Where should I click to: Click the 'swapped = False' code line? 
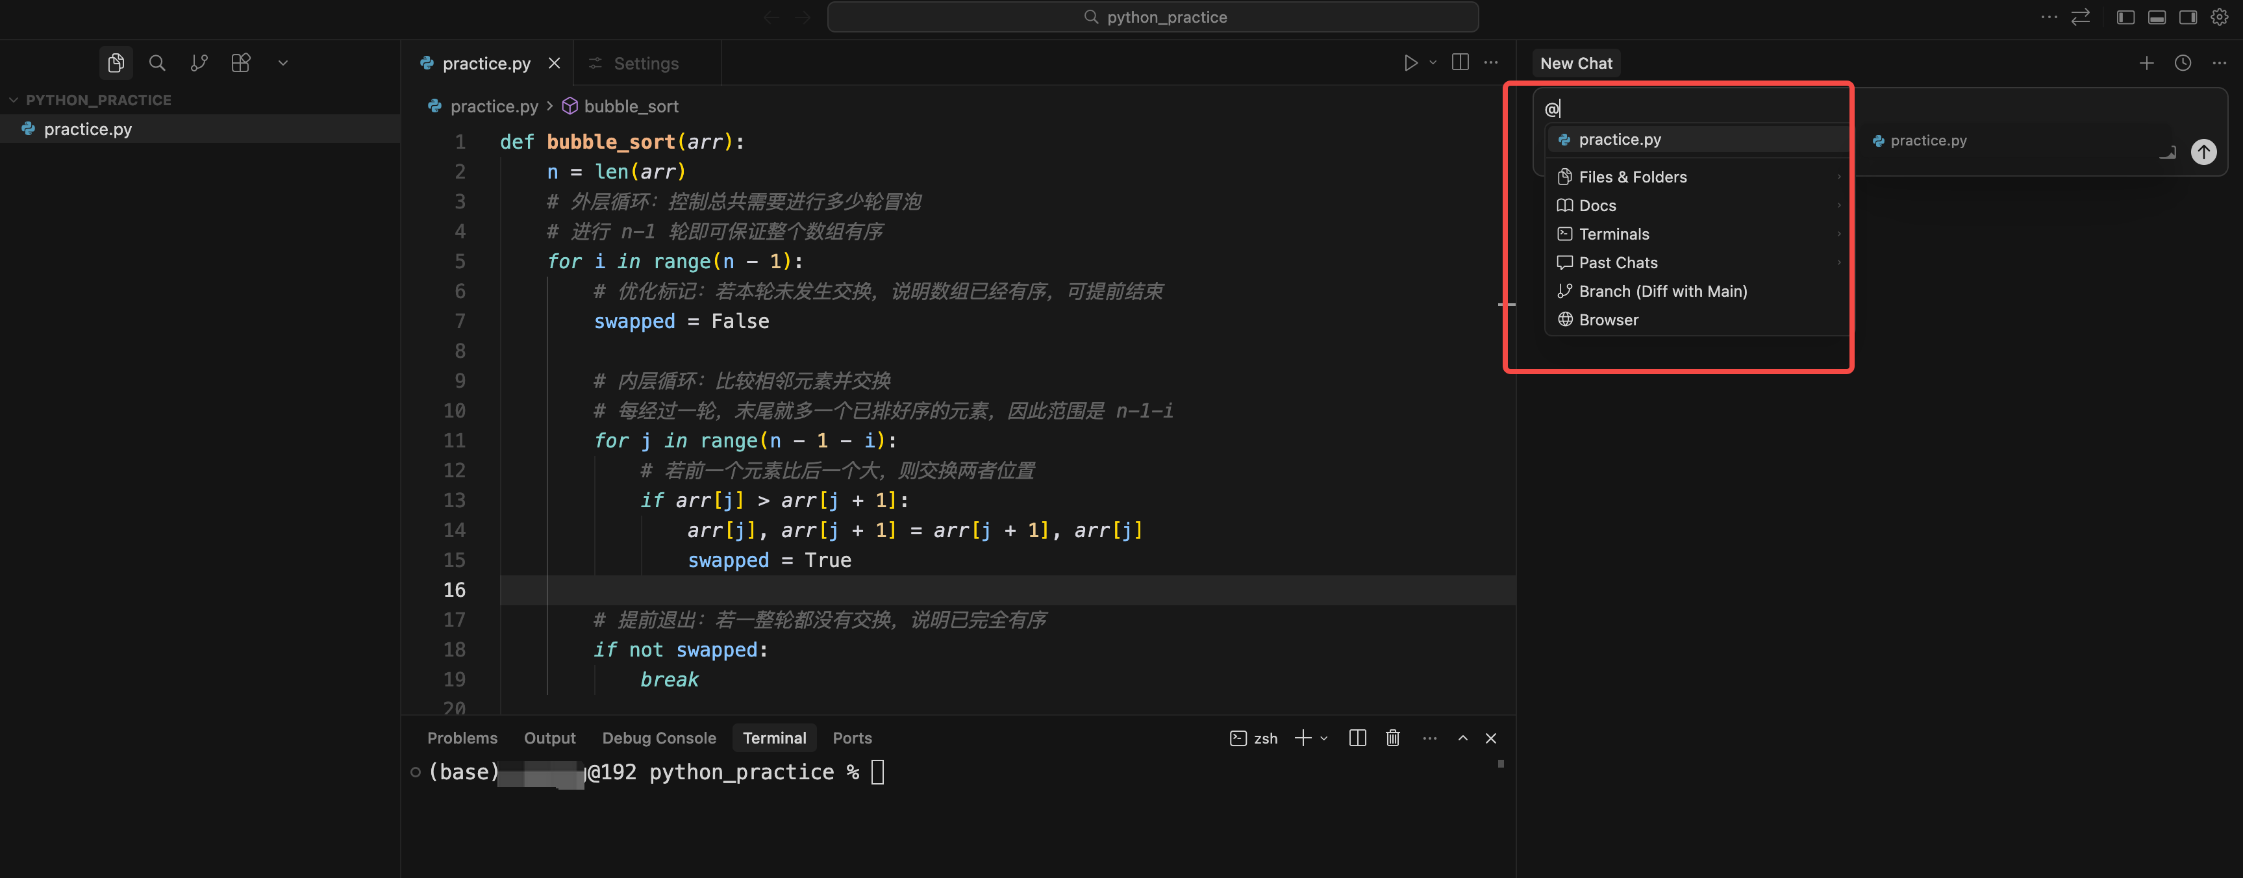(x=681, y=321)
